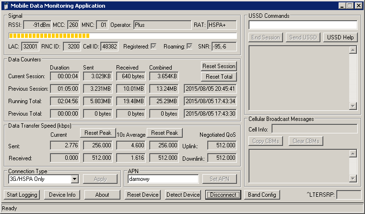This screenshot has width=365, height=214.
Task: Click the Clear CBMs button
Action: [306, 141]
